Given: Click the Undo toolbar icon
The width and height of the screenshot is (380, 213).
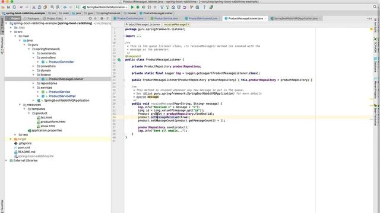Looking at the screenshot, I should (x=21, y=7).
